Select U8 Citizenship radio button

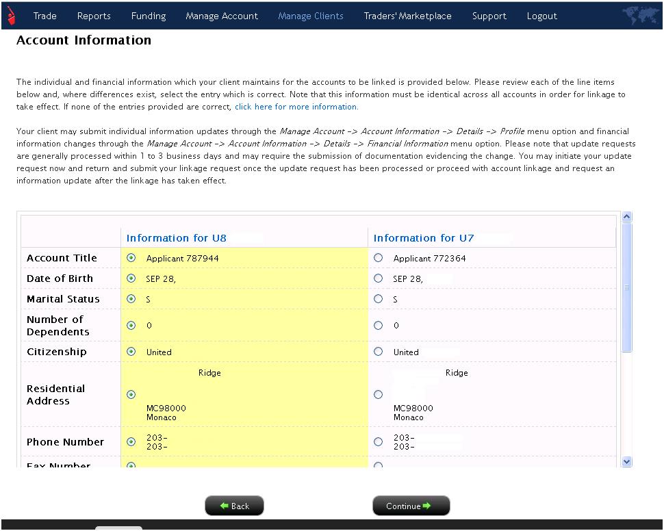coord(131,352)
